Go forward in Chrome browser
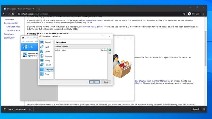The width and height of the screenshot is (212, 119). [x=9, y=14]
